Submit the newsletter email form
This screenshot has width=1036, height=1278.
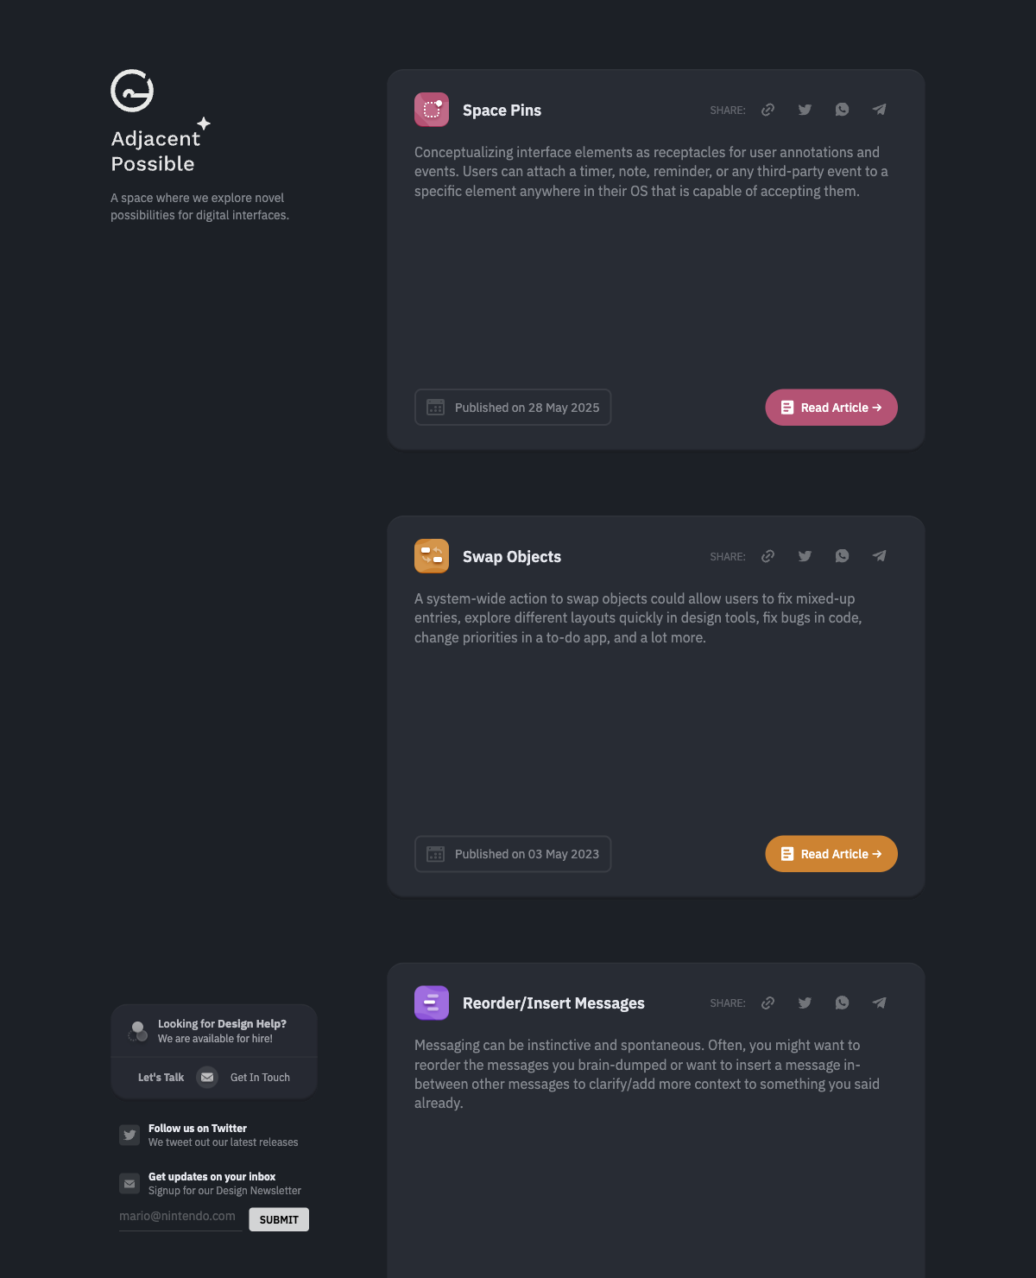(279, 1219)
